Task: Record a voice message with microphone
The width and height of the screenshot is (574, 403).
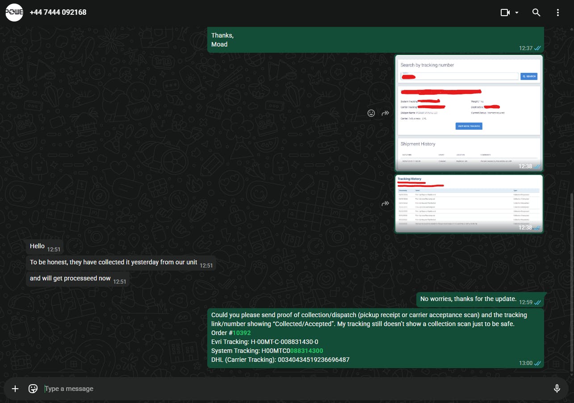Action: click(557, 389)
